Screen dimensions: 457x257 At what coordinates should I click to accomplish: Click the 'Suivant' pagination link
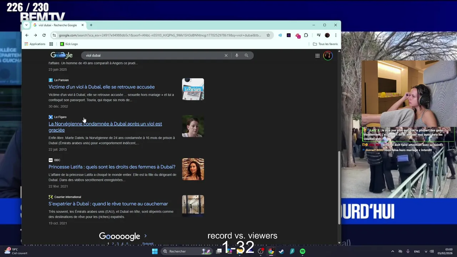[147, 244]
